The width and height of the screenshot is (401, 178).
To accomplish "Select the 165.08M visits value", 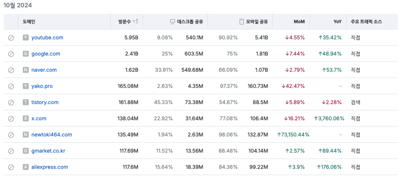I will (x=128, y=86).
